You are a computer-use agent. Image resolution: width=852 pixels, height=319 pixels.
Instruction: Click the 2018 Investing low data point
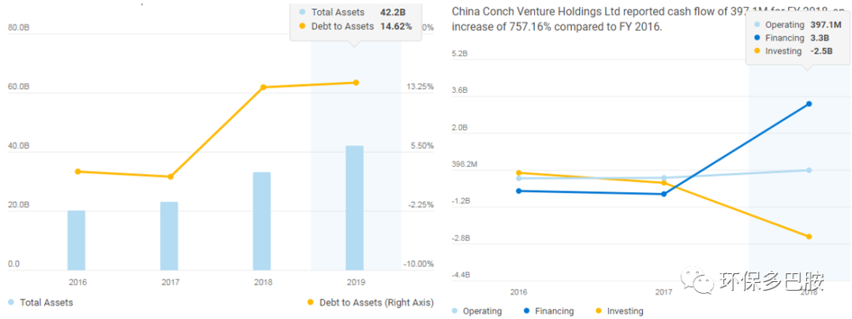[809, 236]
